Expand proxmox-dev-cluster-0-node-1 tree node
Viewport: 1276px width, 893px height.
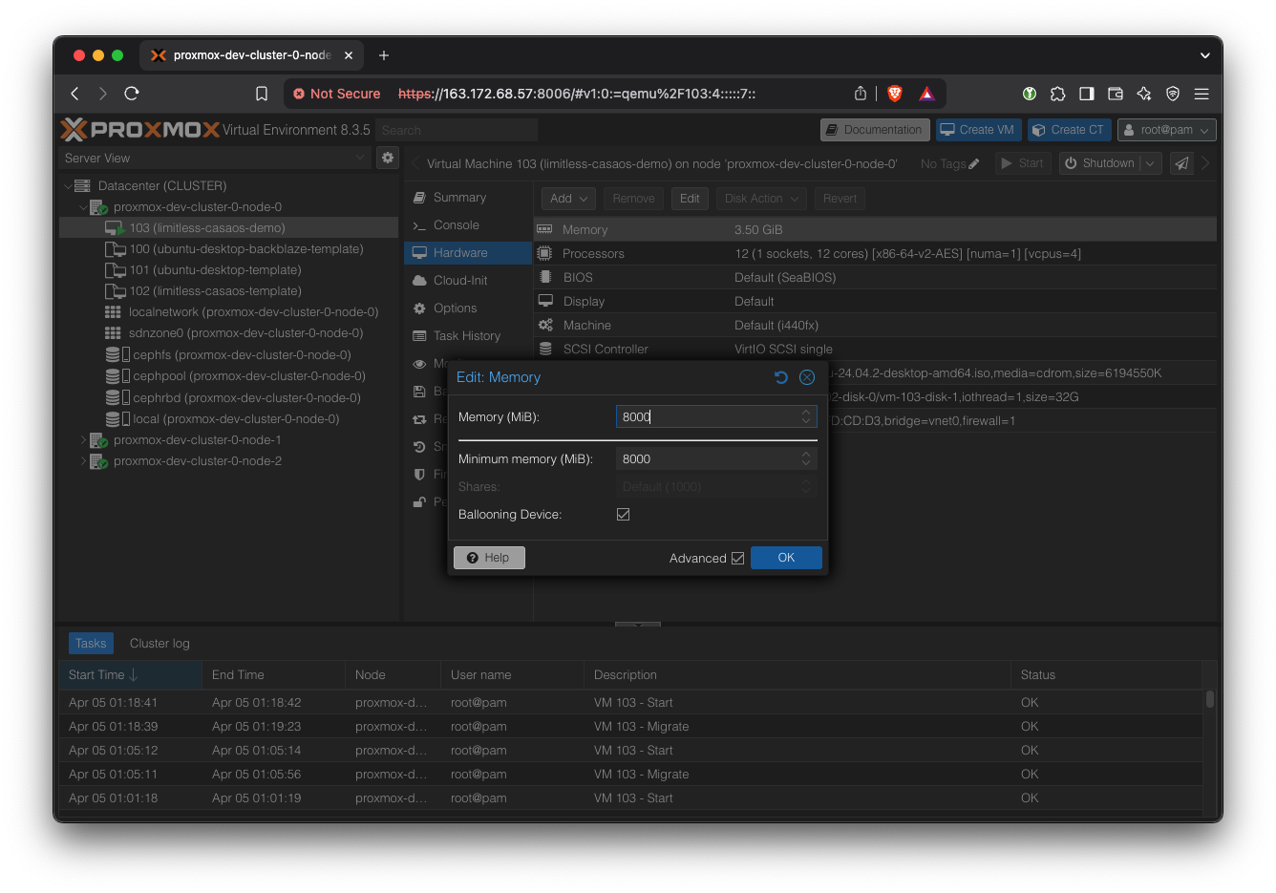coord(83,440)
